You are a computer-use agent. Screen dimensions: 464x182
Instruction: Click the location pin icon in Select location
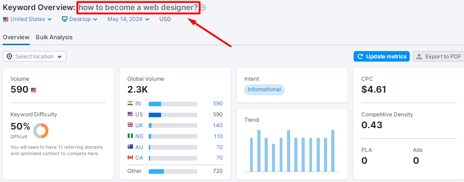[x=10, y=57]
